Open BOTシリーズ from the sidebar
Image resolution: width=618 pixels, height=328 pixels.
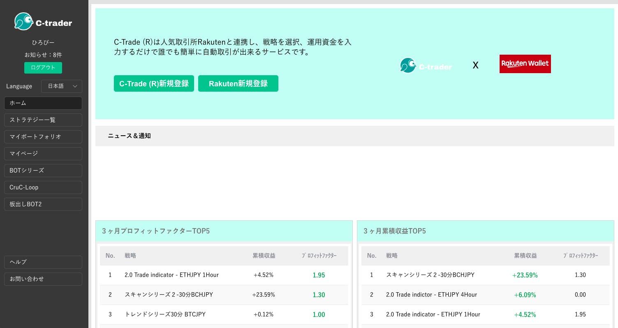tap(43, 170)
